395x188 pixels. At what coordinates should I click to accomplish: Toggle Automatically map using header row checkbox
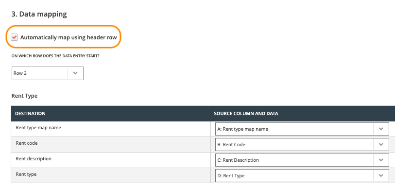pyautogui.click(x=15, y=37)
